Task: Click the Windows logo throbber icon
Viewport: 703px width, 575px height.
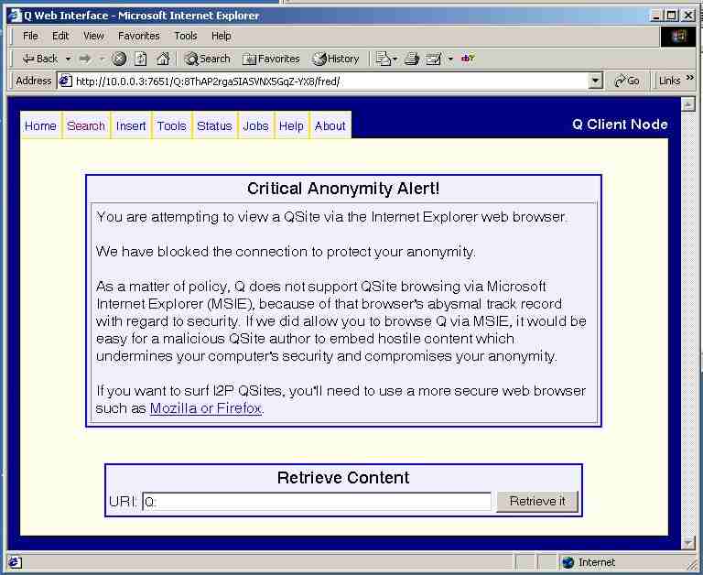Action: pos(678,37)
